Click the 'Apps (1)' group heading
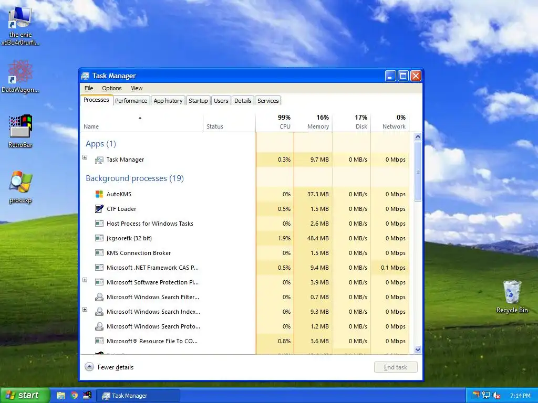Image resolution: width=538 pixels, height=403 pixels. [101, 144]
